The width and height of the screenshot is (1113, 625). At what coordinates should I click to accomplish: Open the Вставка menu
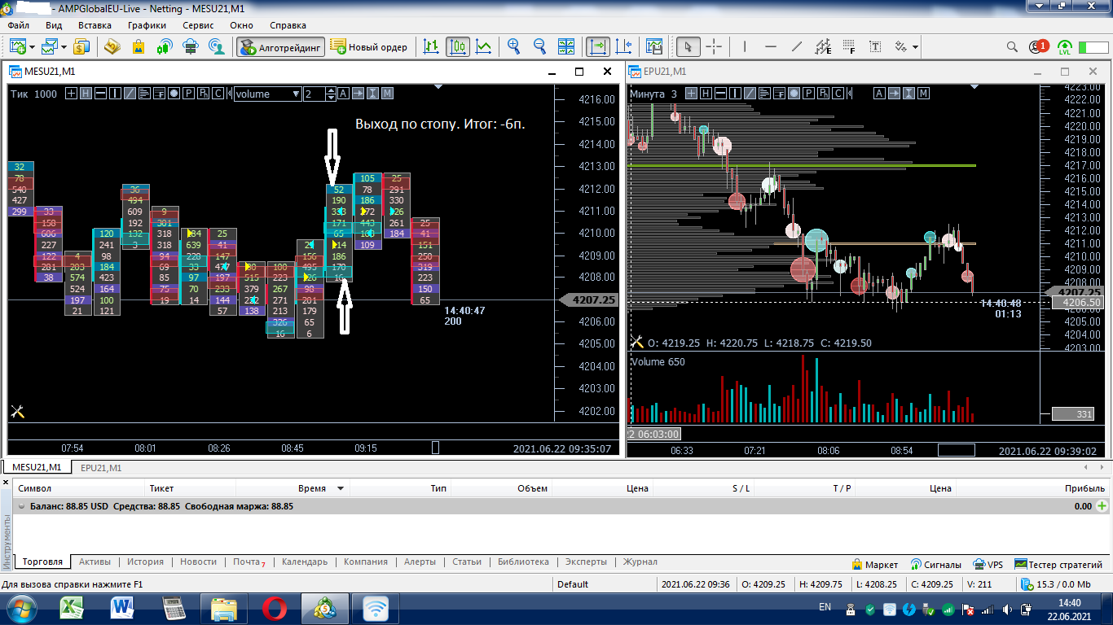tap(95, 25)
